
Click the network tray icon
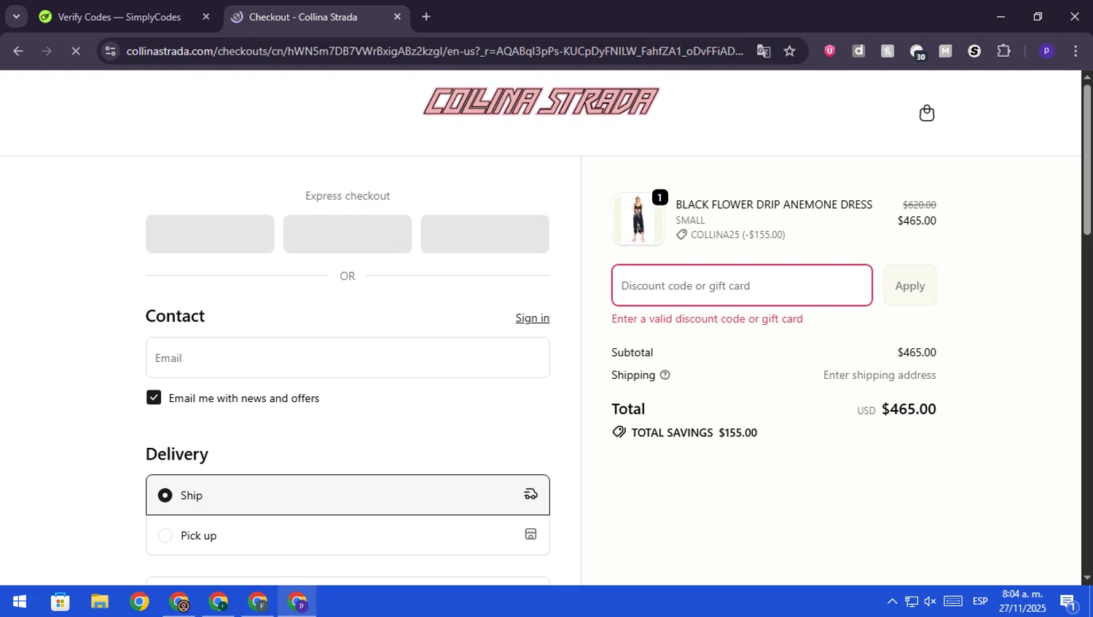(912, 602)
